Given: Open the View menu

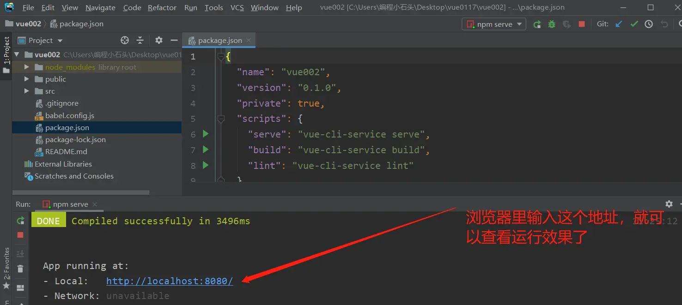Looking at the screenshot, I should click(x=70, y=7).
